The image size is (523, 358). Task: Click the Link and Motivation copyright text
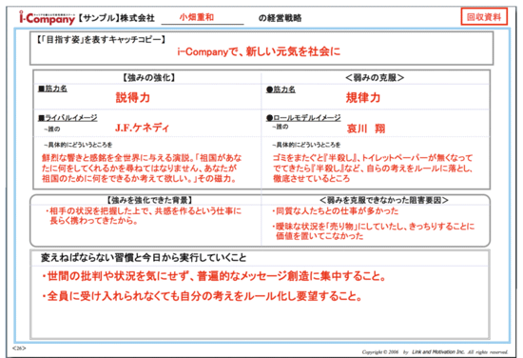[x=435, y=352]
